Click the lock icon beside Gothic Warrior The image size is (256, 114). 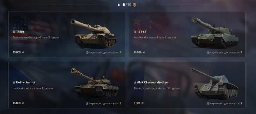(x=14, y=82)
